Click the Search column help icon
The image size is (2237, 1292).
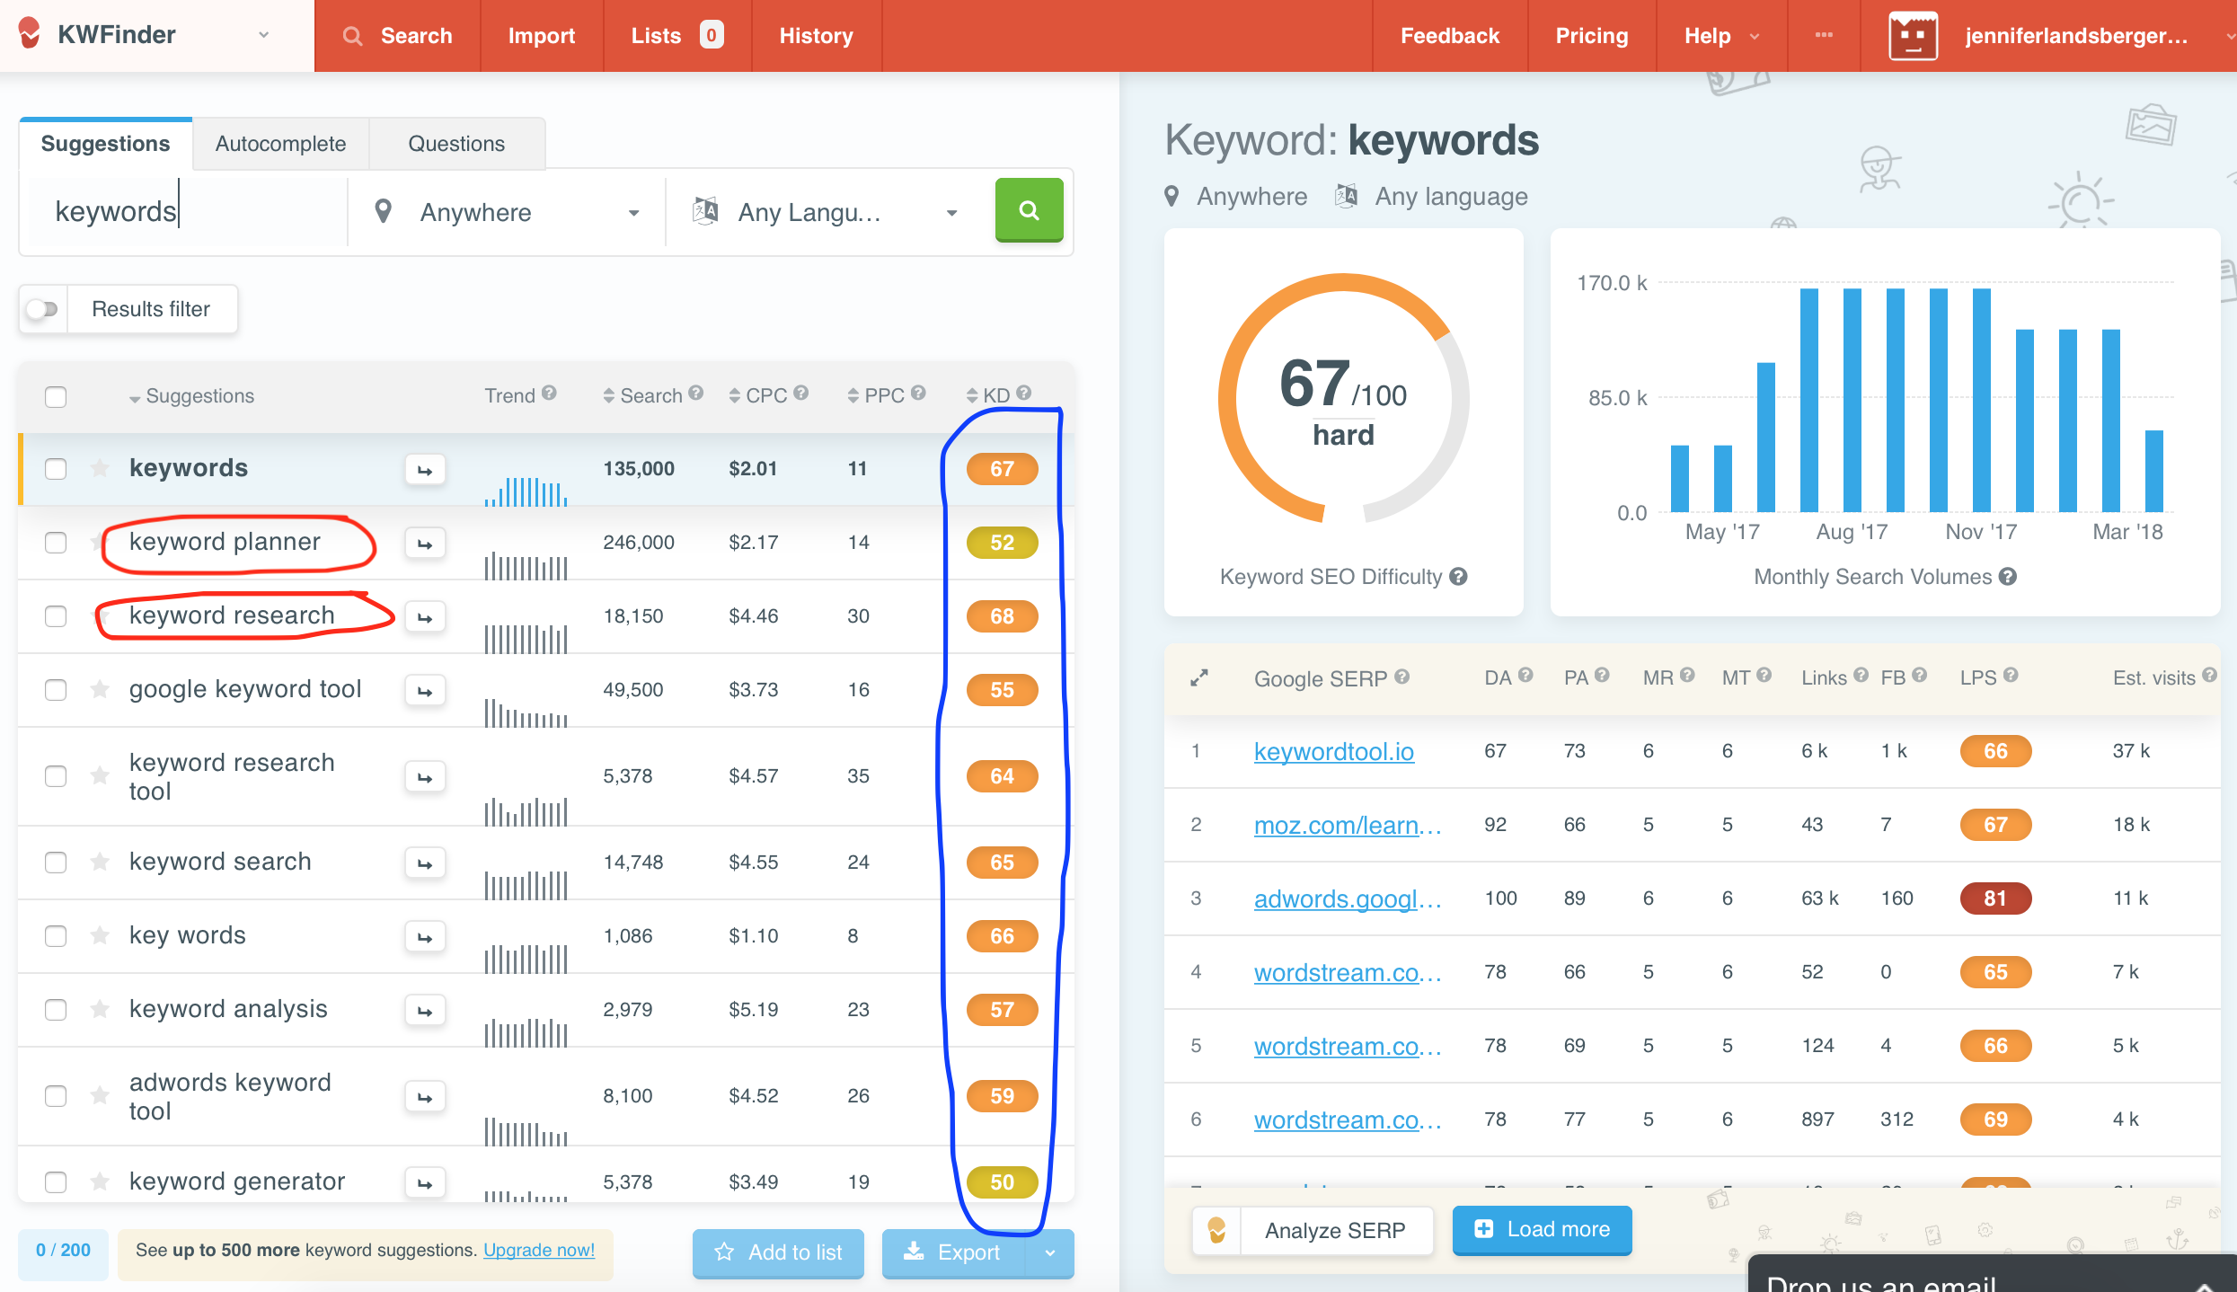click(695, 393)
